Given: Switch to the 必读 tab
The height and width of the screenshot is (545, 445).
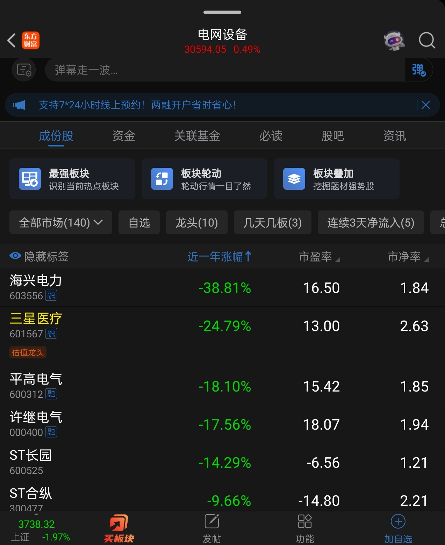Looking at the screenshot, I should [x=271, y=136].
